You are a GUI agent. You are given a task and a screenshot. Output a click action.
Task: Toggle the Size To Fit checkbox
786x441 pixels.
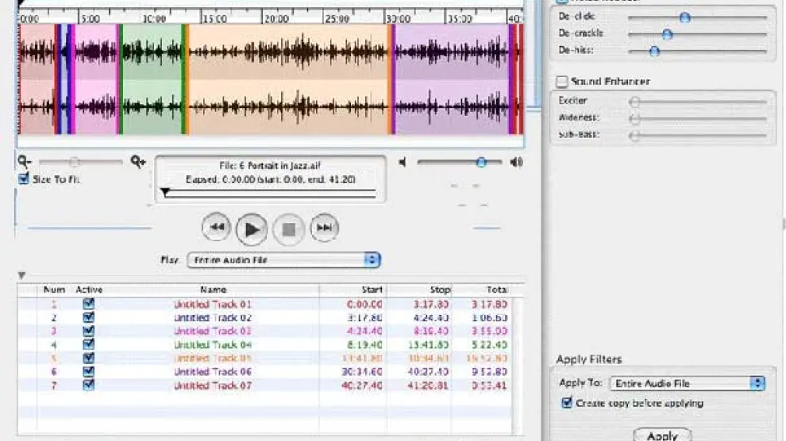tap(24, 179)
